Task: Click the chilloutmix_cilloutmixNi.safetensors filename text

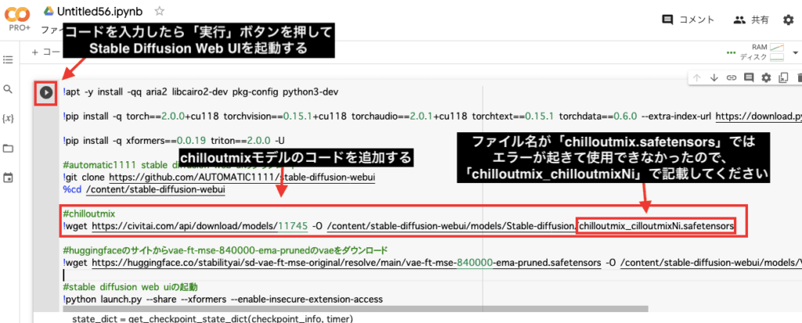Action: pyautogui.click(x=657, y=225)
